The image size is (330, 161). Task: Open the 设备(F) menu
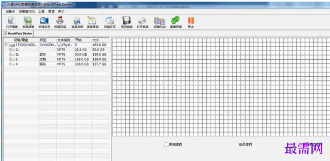pos(11,12)
